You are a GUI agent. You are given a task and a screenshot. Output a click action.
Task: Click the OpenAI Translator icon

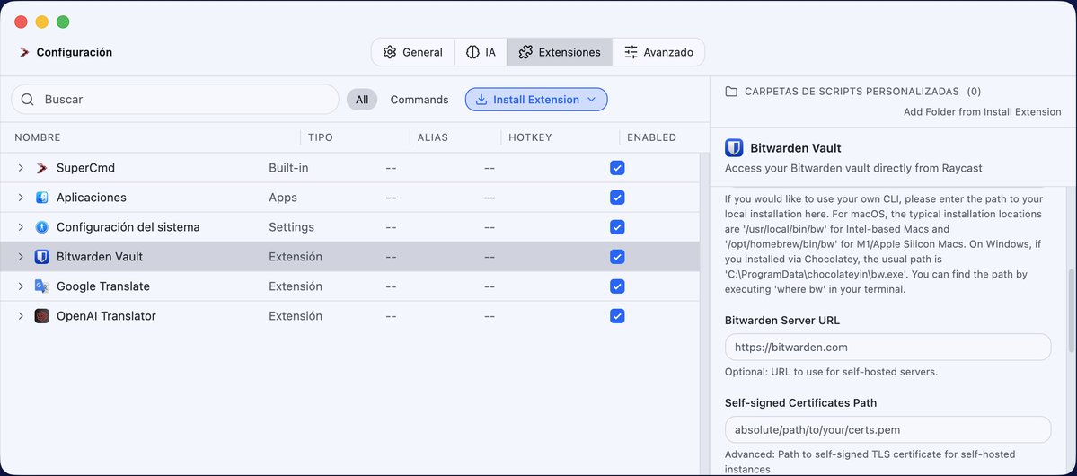pos(42,316)
